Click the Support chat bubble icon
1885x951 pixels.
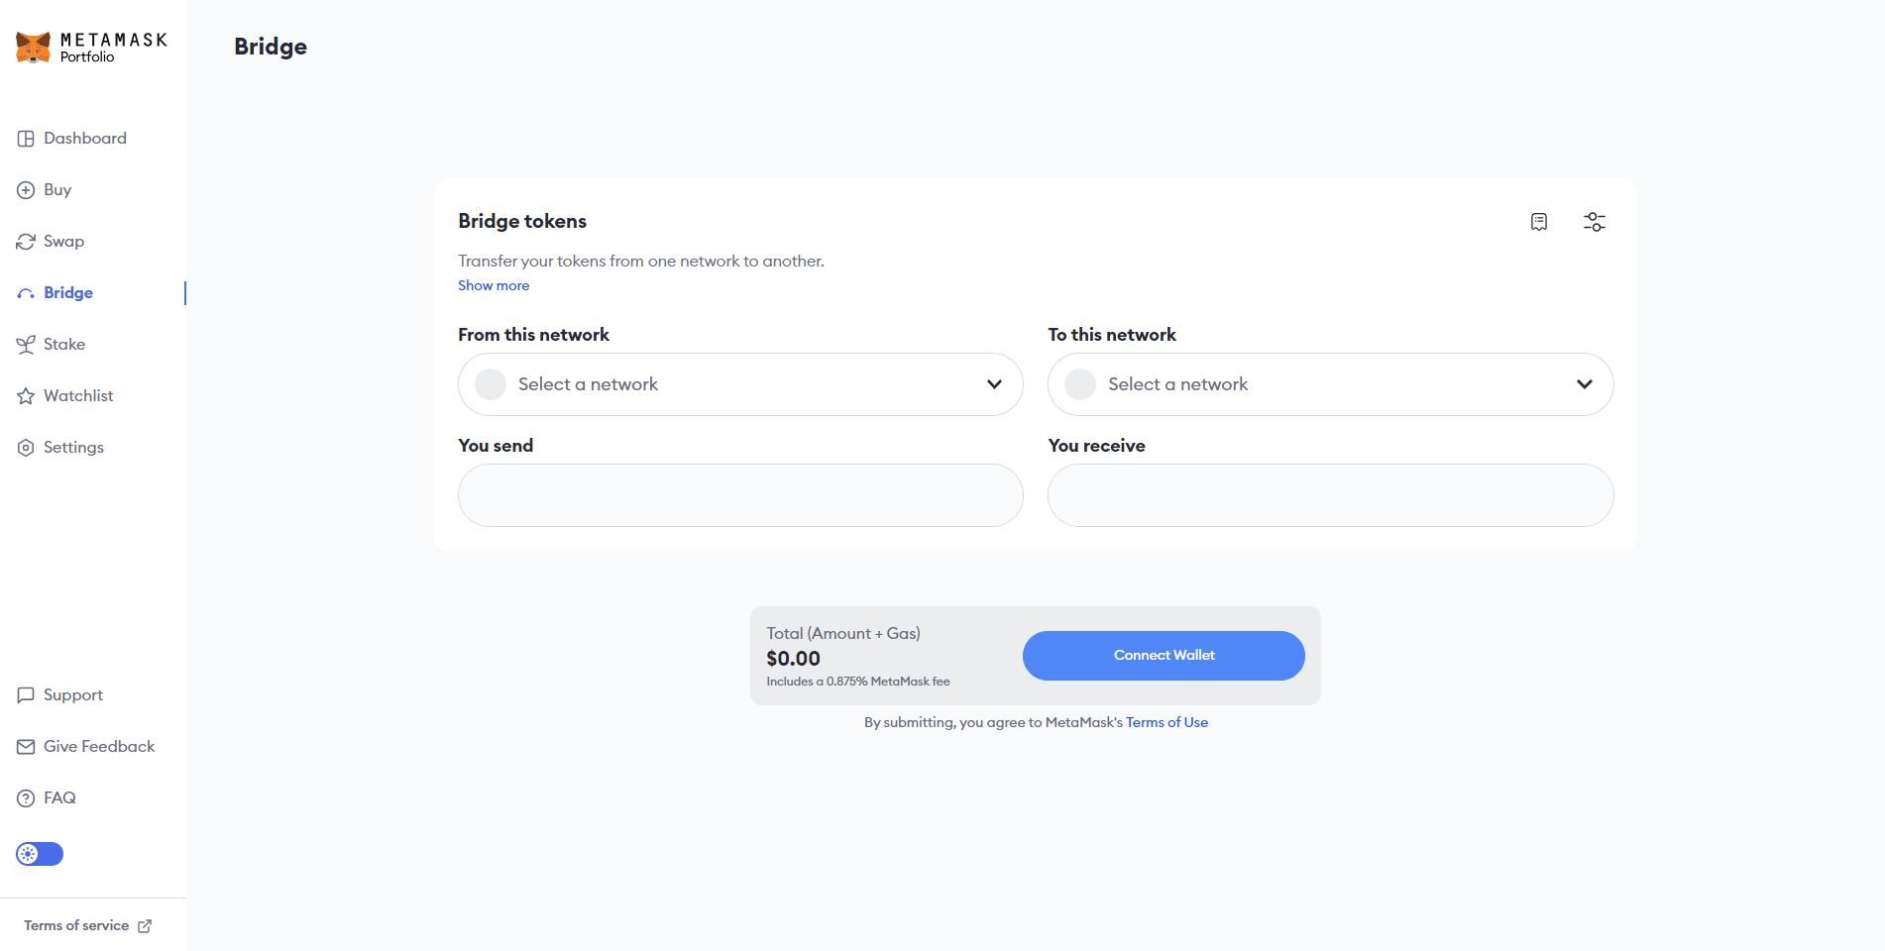pyautogui.click(x=26, y=695)
